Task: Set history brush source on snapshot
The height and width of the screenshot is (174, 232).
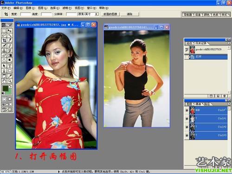Action: 187,50
